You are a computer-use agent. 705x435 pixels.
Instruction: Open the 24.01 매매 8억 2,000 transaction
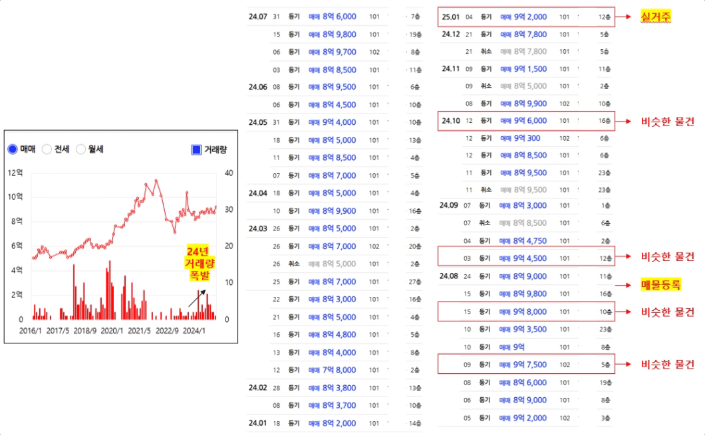click(x=333, y=423)
